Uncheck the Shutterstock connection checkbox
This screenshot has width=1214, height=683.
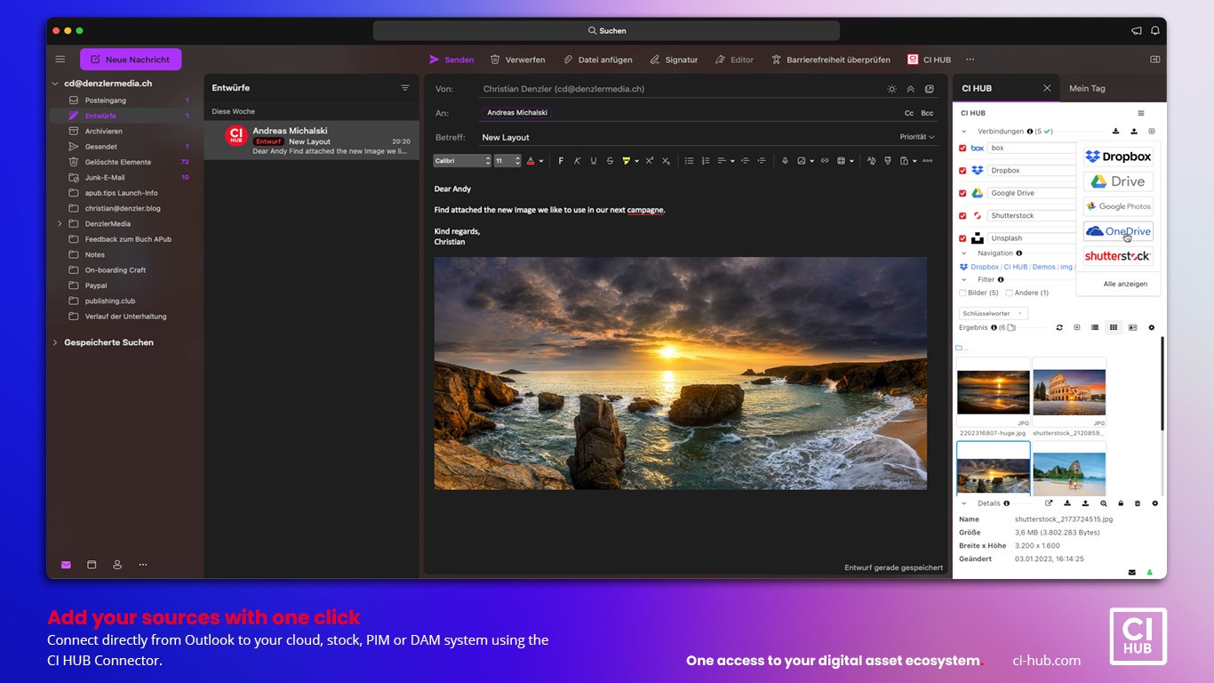(962, 216)
